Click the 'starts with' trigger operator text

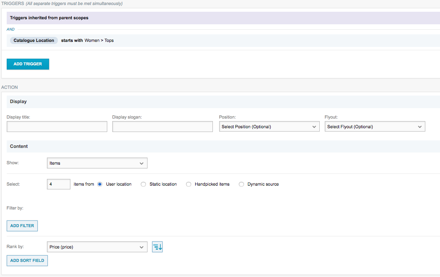tap(72, 40)
